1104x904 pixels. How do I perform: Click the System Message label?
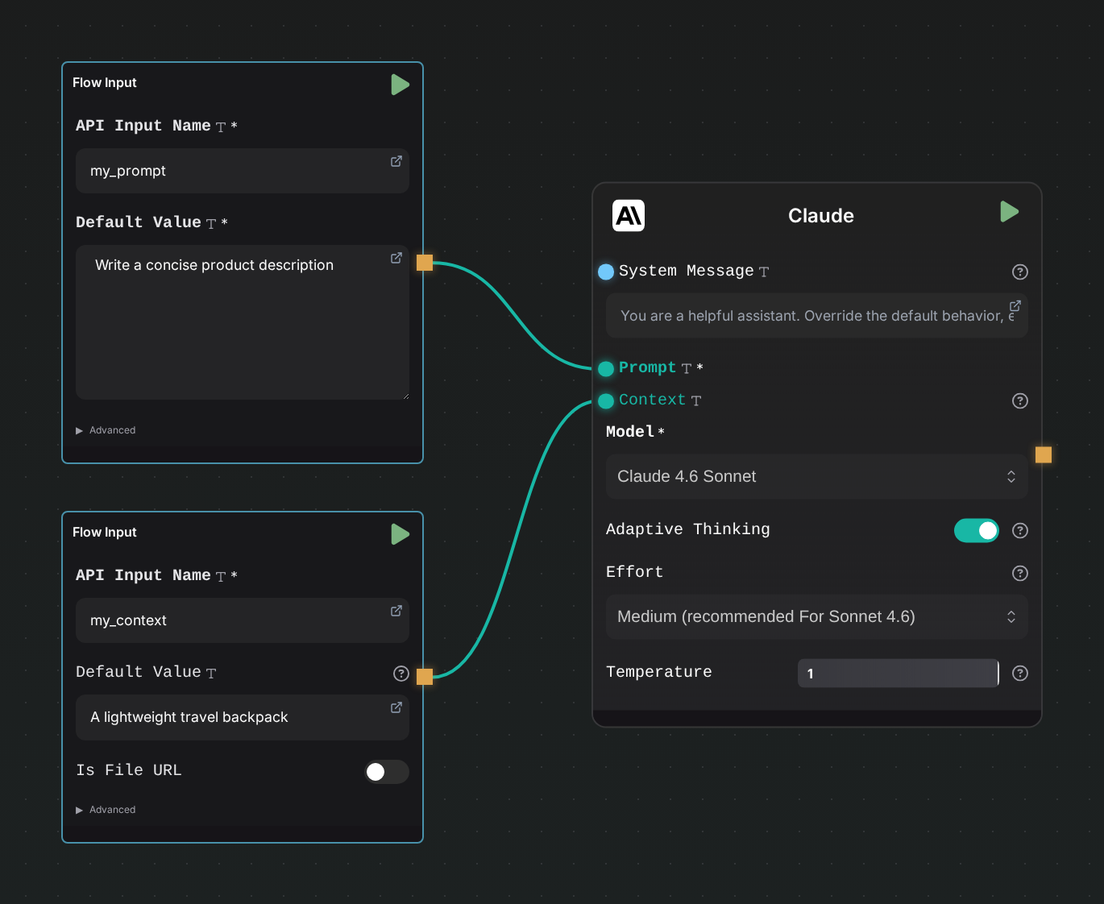[x=687, y=271]
